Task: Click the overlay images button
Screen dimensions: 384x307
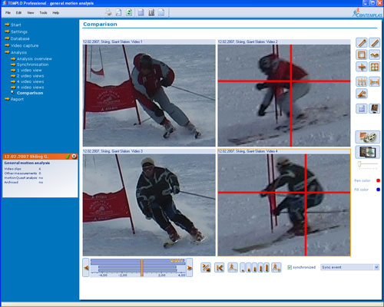Action: [368, 152]
